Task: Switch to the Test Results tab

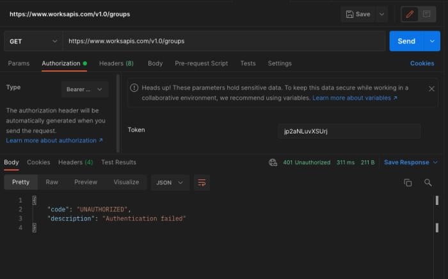Action: pyautogui.click(x=118, y=162)
